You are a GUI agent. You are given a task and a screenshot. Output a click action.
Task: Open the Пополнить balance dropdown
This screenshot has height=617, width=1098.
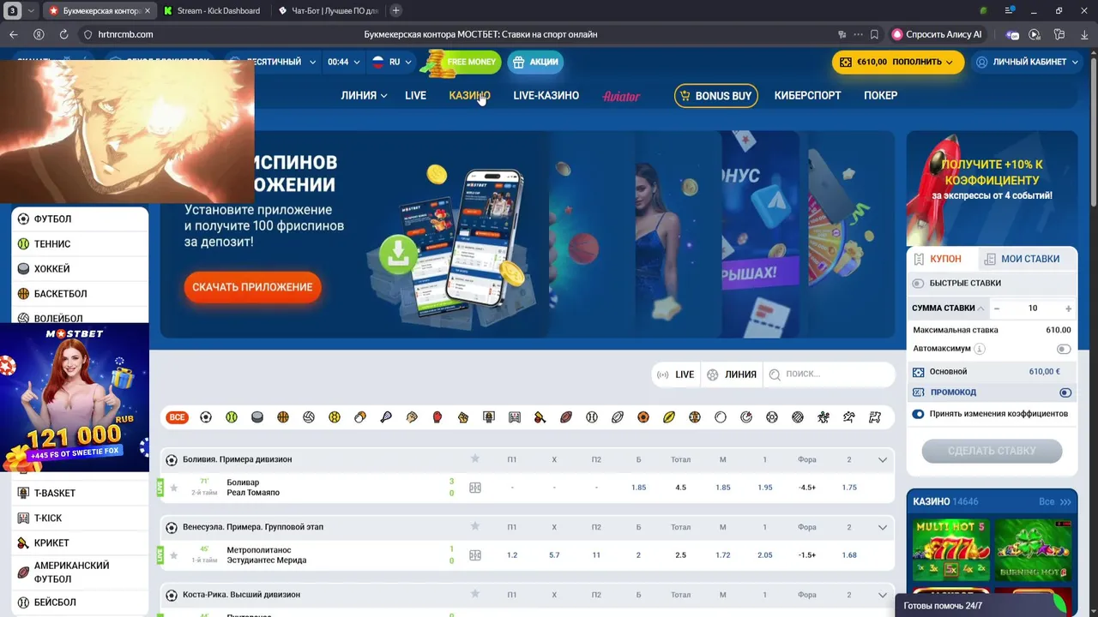pos(898,62)
